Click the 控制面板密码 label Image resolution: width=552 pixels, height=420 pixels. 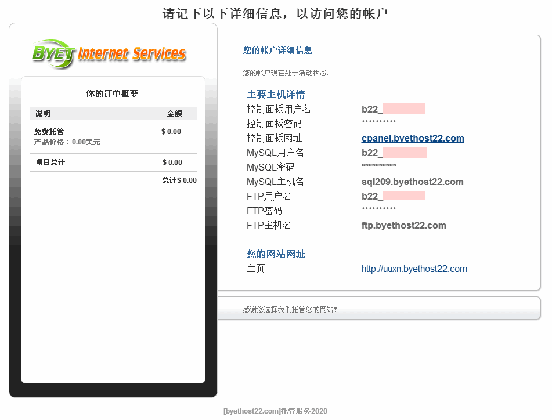coord(274,124)
